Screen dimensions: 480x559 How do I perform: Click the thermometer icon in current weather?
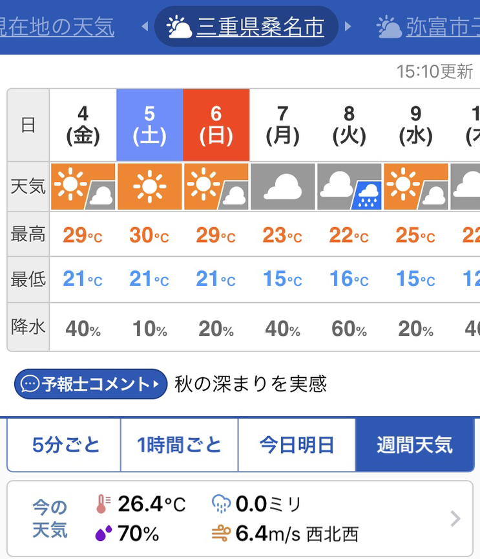pyautogui.click(x=103, y=504)
